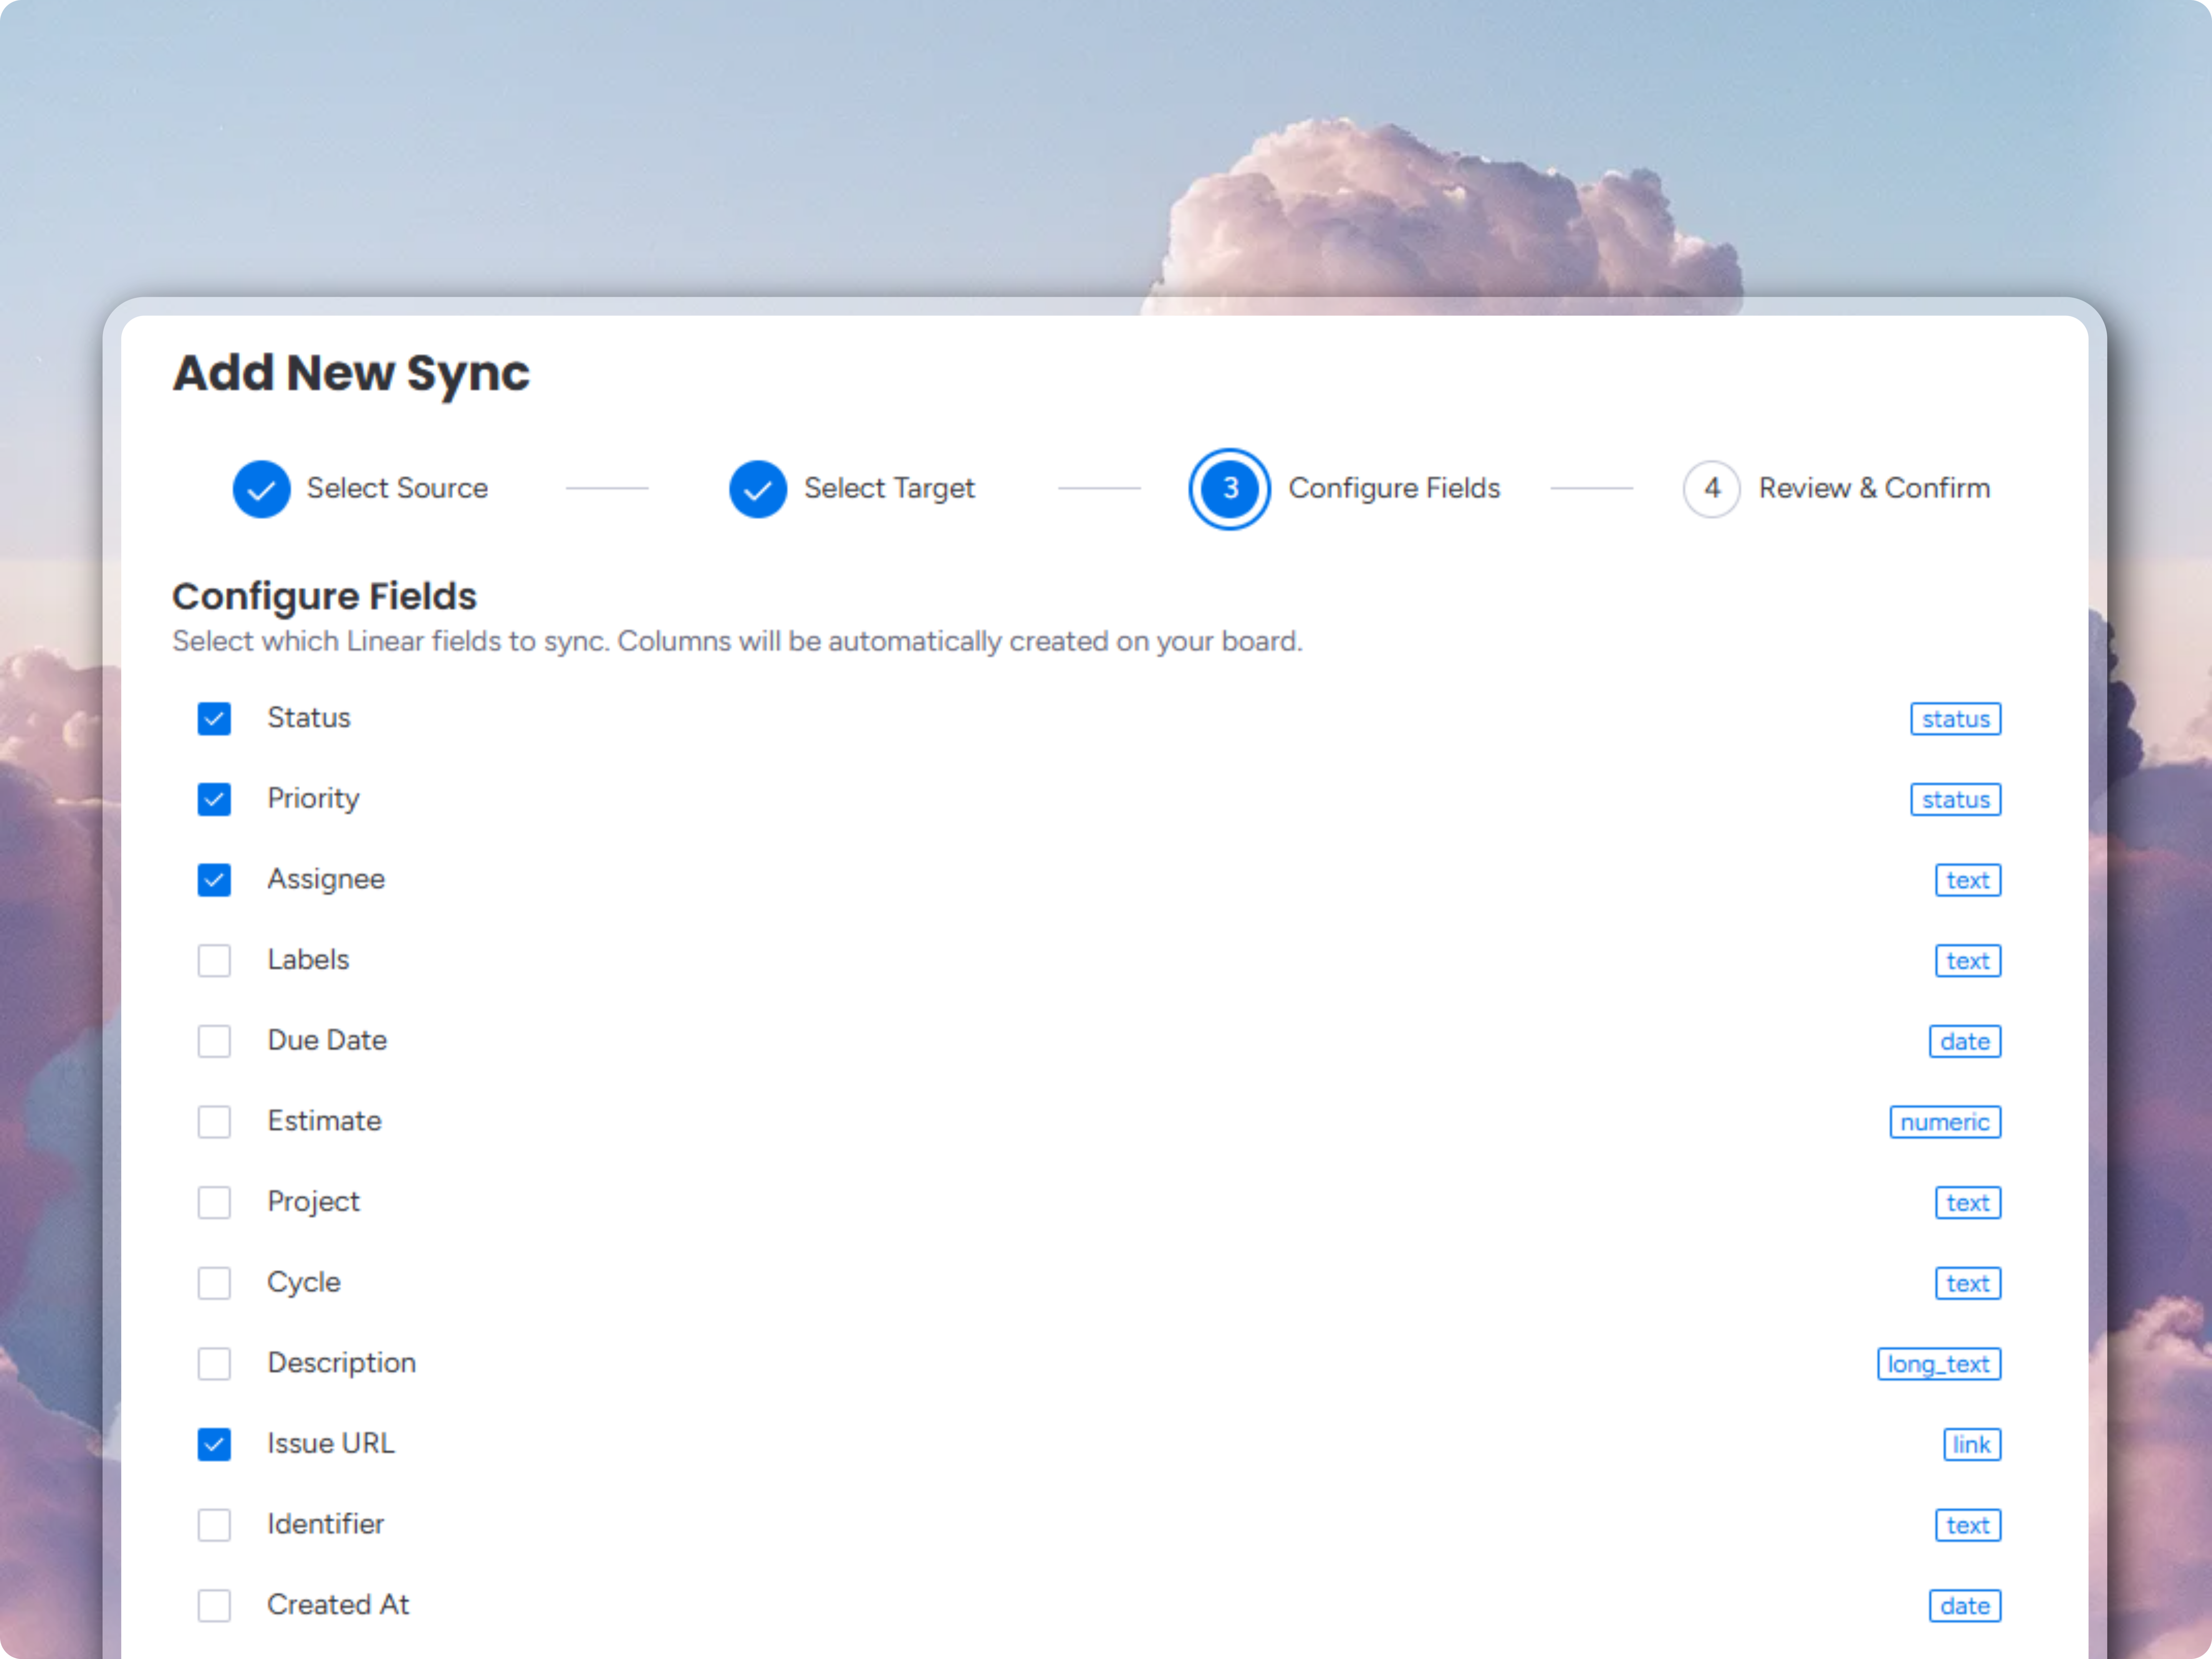
Task: Uncheck the Assignee checkbox
Action: point(214,880)
